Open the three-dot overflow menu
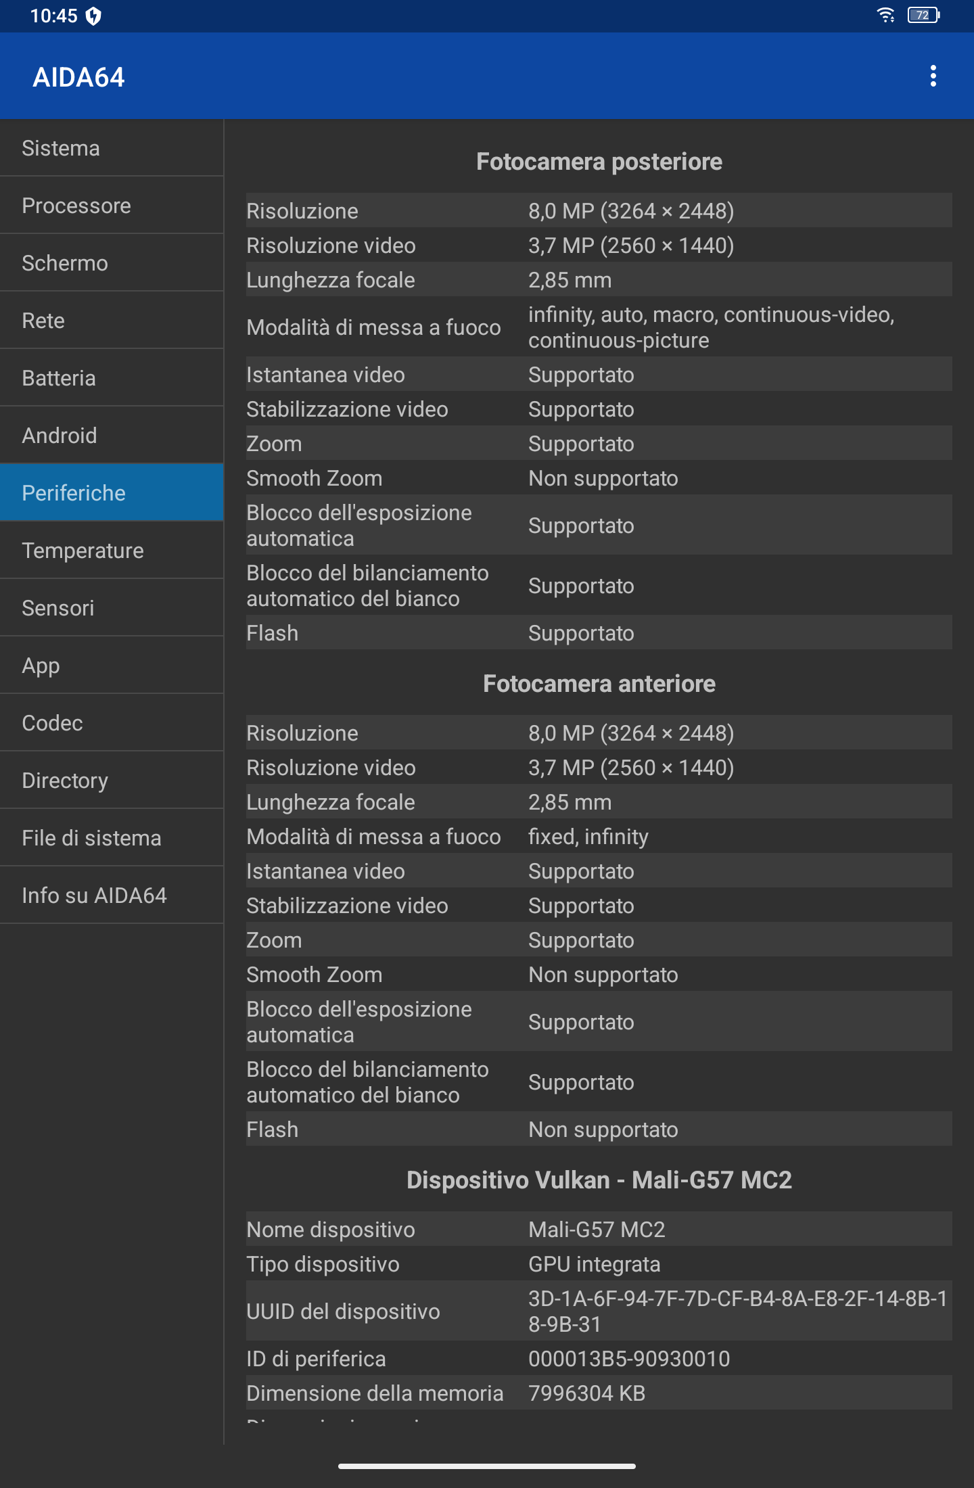This screenshot has height=1488, width=974. [933, 76]
